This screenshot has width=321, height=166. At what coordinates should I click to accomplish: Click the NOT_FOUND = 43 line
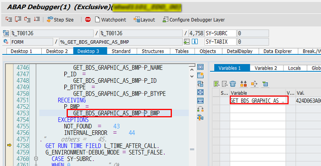pos(92,126)
